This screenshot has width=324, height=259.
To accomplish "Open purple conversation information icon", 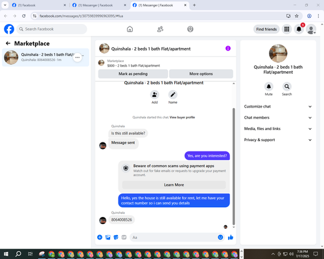I will [x=228, y=49].
